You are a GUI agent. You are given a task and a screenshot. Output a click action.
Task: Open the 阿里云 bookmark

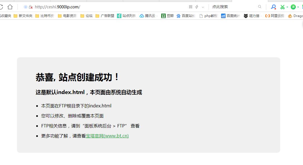pyautogui.click(x=275, y=16)
